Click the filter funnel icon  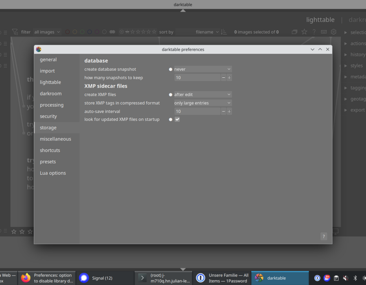tap(15, 32)
